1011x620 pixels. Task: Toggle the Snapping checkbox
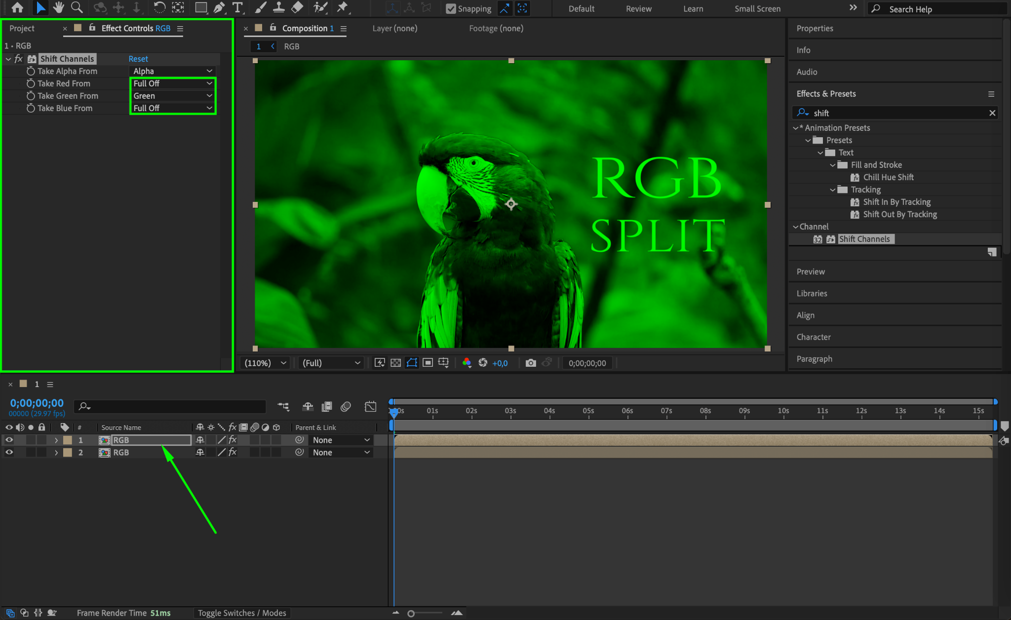pyautogui.click(x=451, y=8)
